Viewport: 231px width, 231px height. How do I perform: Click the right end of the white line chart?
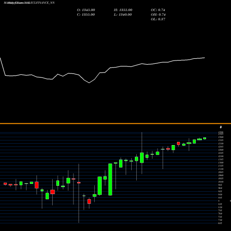(205, 58)
